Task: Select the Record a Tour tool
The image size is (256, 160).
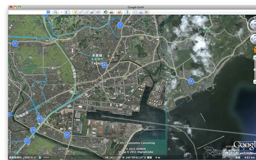Action: point(98,12)
